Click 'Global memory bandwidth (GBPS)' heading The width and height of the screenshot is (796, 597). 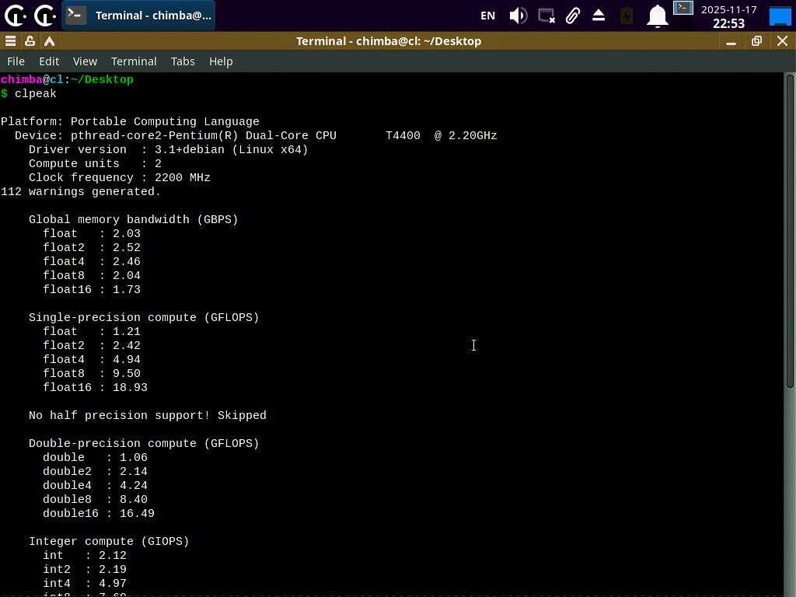134,219
